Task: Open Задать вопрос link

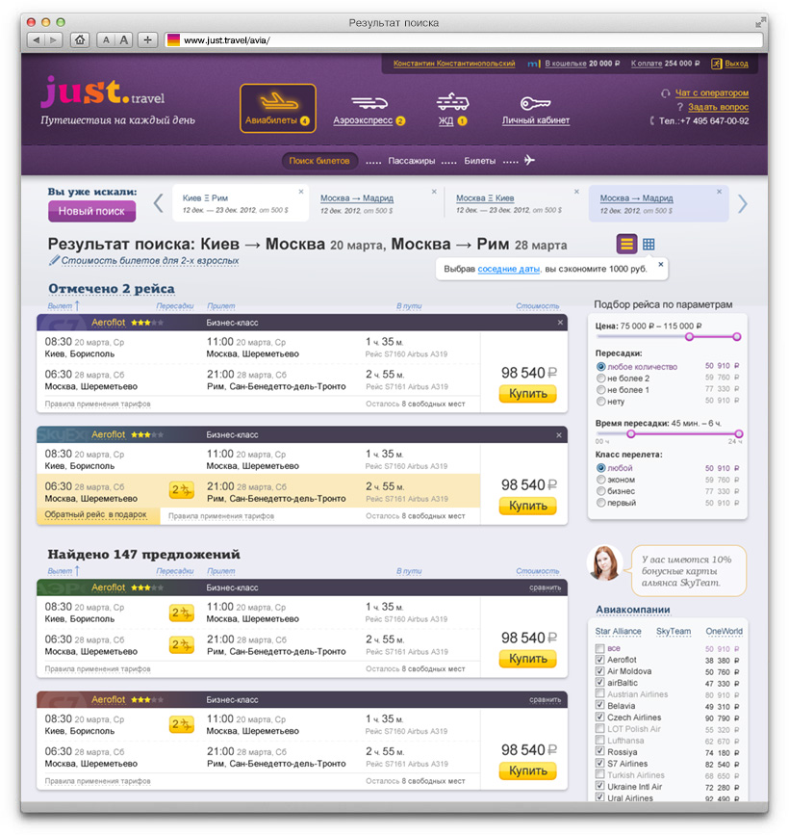Action: (717, 107)
